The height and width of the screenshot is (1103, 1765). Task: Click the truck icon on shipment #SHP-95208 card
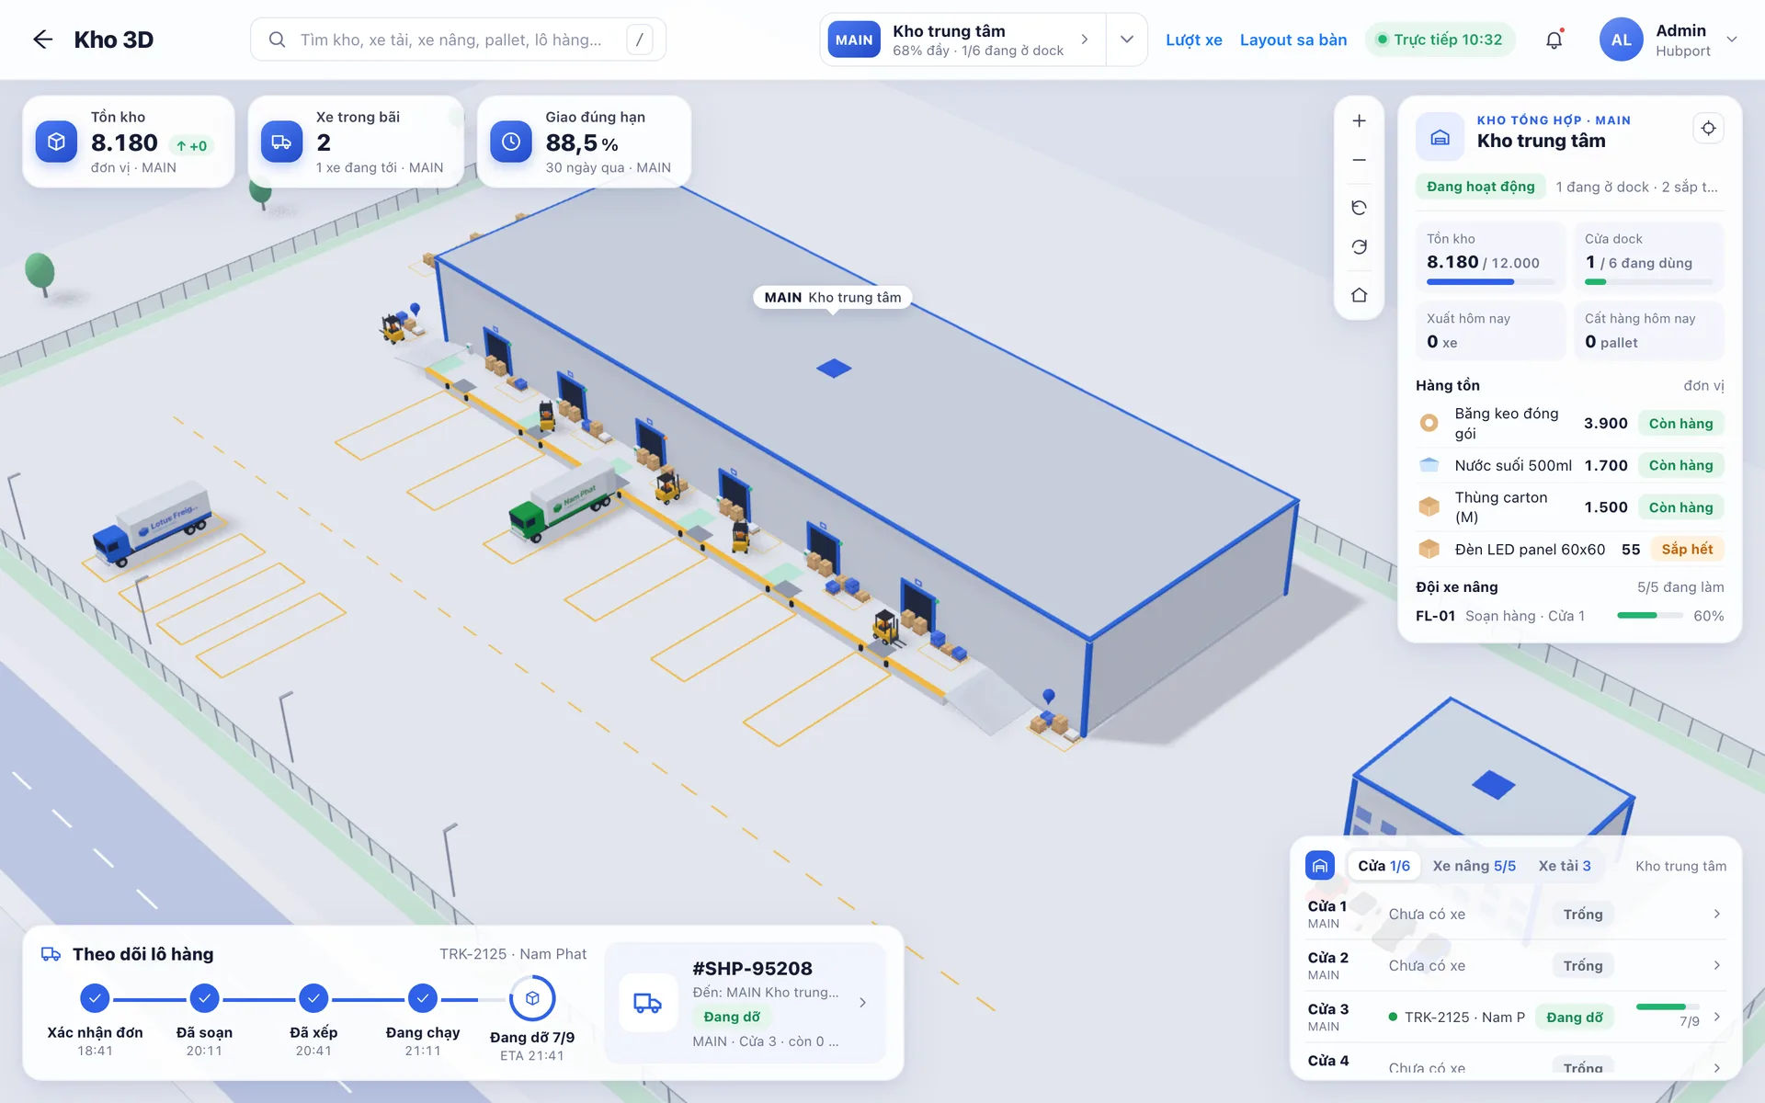[x=647, y=1003]
